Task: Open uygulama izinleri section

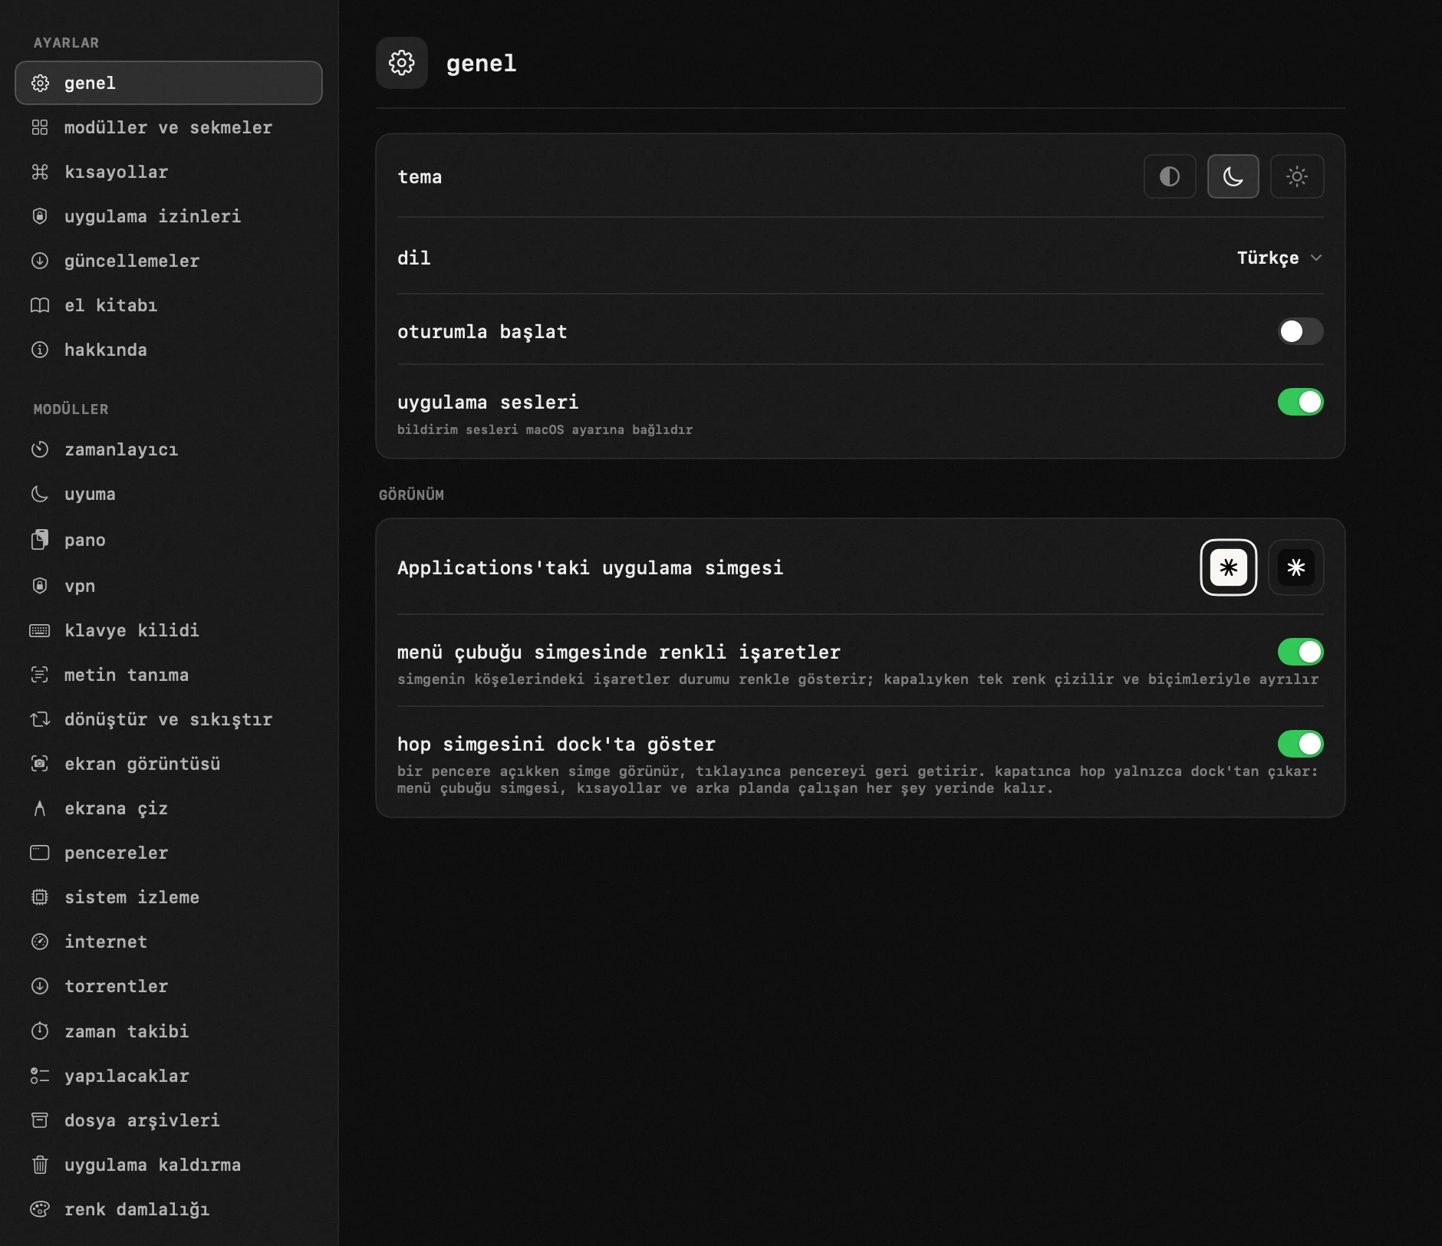Action: [x=169, y=216]
